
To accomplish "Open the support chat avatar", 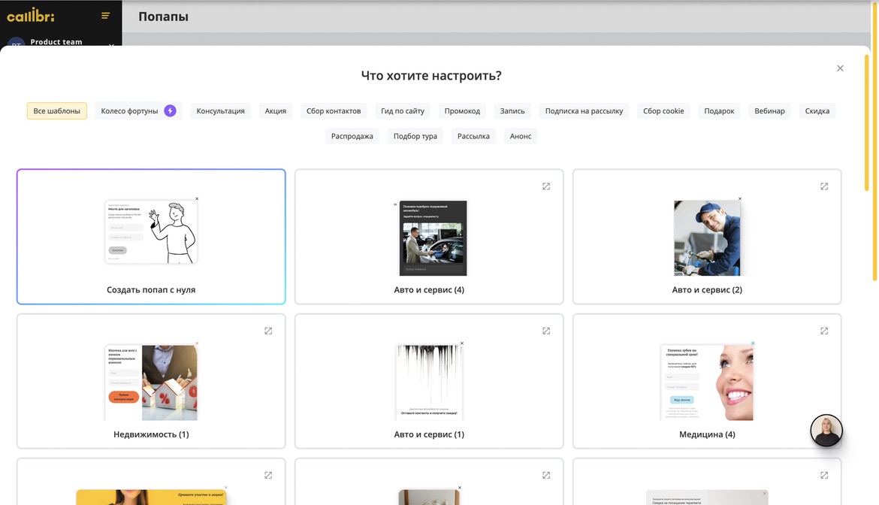I will click(x=826, y=431).
